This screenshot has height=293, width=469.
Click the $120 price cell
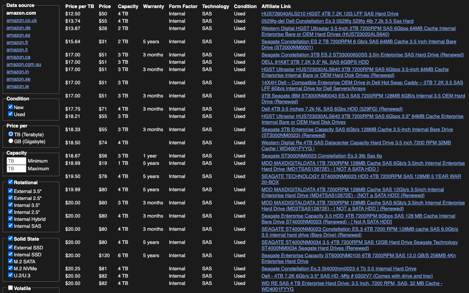pos(104,255)
